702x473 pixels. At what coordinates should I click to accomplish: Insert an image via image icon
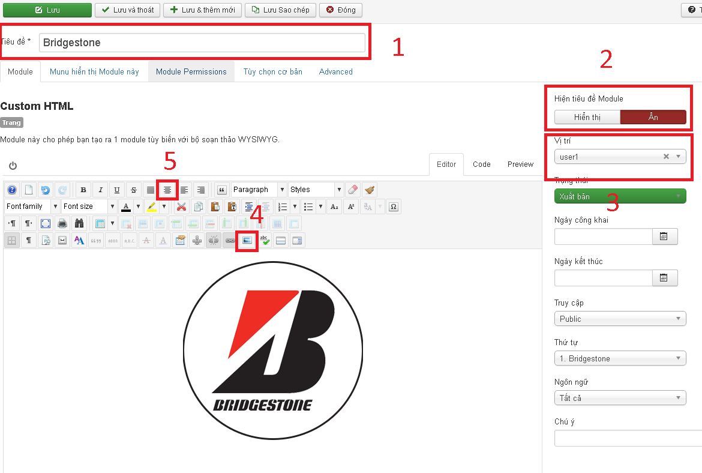[247, 241]
